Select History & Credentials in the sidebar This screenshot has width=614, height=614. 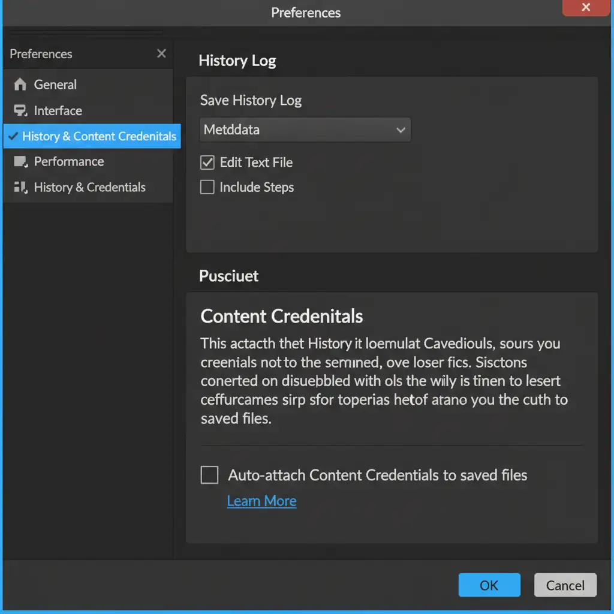pyautogui.click(x=90, y=188)
